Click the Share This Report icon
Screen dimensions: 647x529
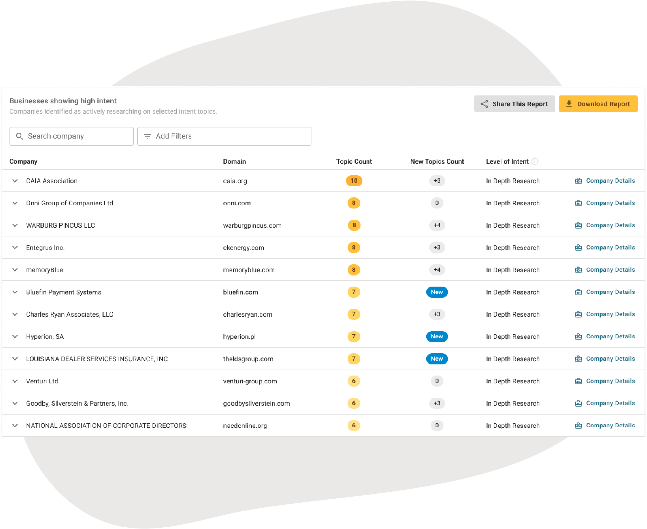(x=484, y=104)
